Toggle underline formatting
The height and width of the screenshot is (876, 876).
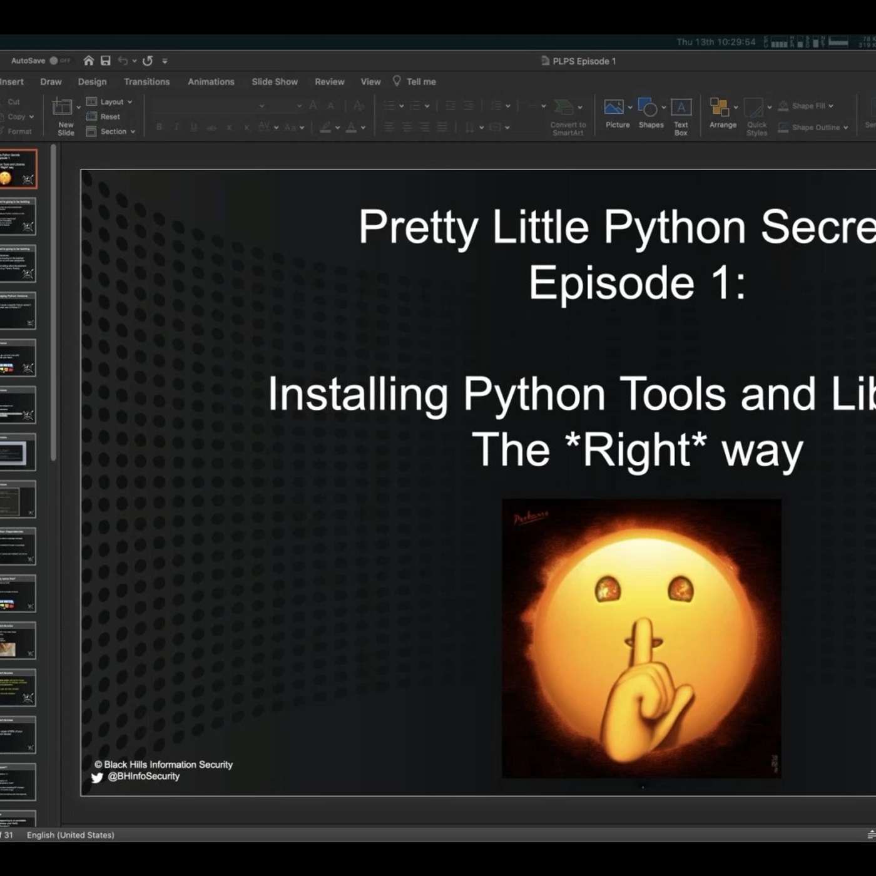[194, 126]
